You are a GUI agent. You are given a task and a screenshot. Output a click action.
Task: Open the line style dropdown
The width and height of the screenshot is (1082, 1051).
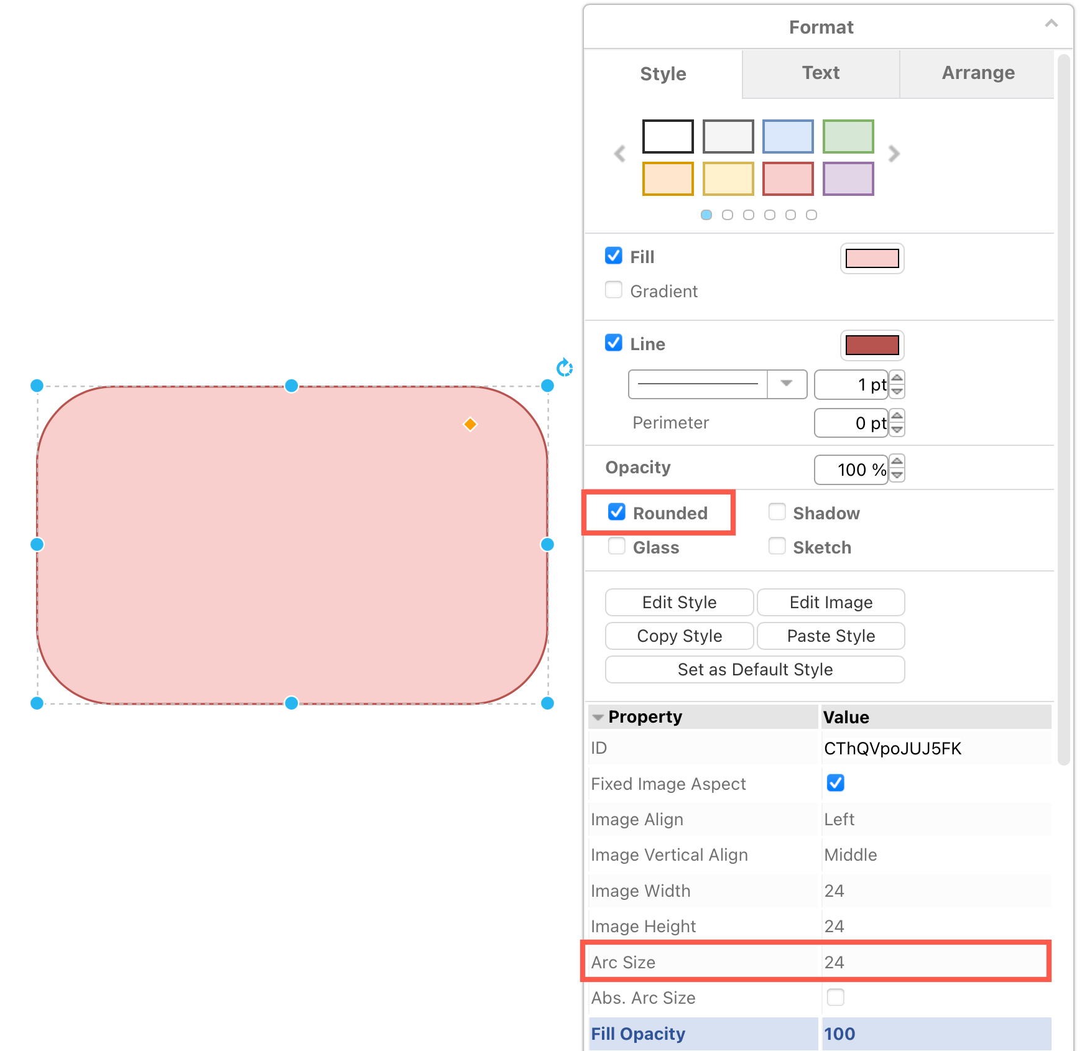coord(787,384)
